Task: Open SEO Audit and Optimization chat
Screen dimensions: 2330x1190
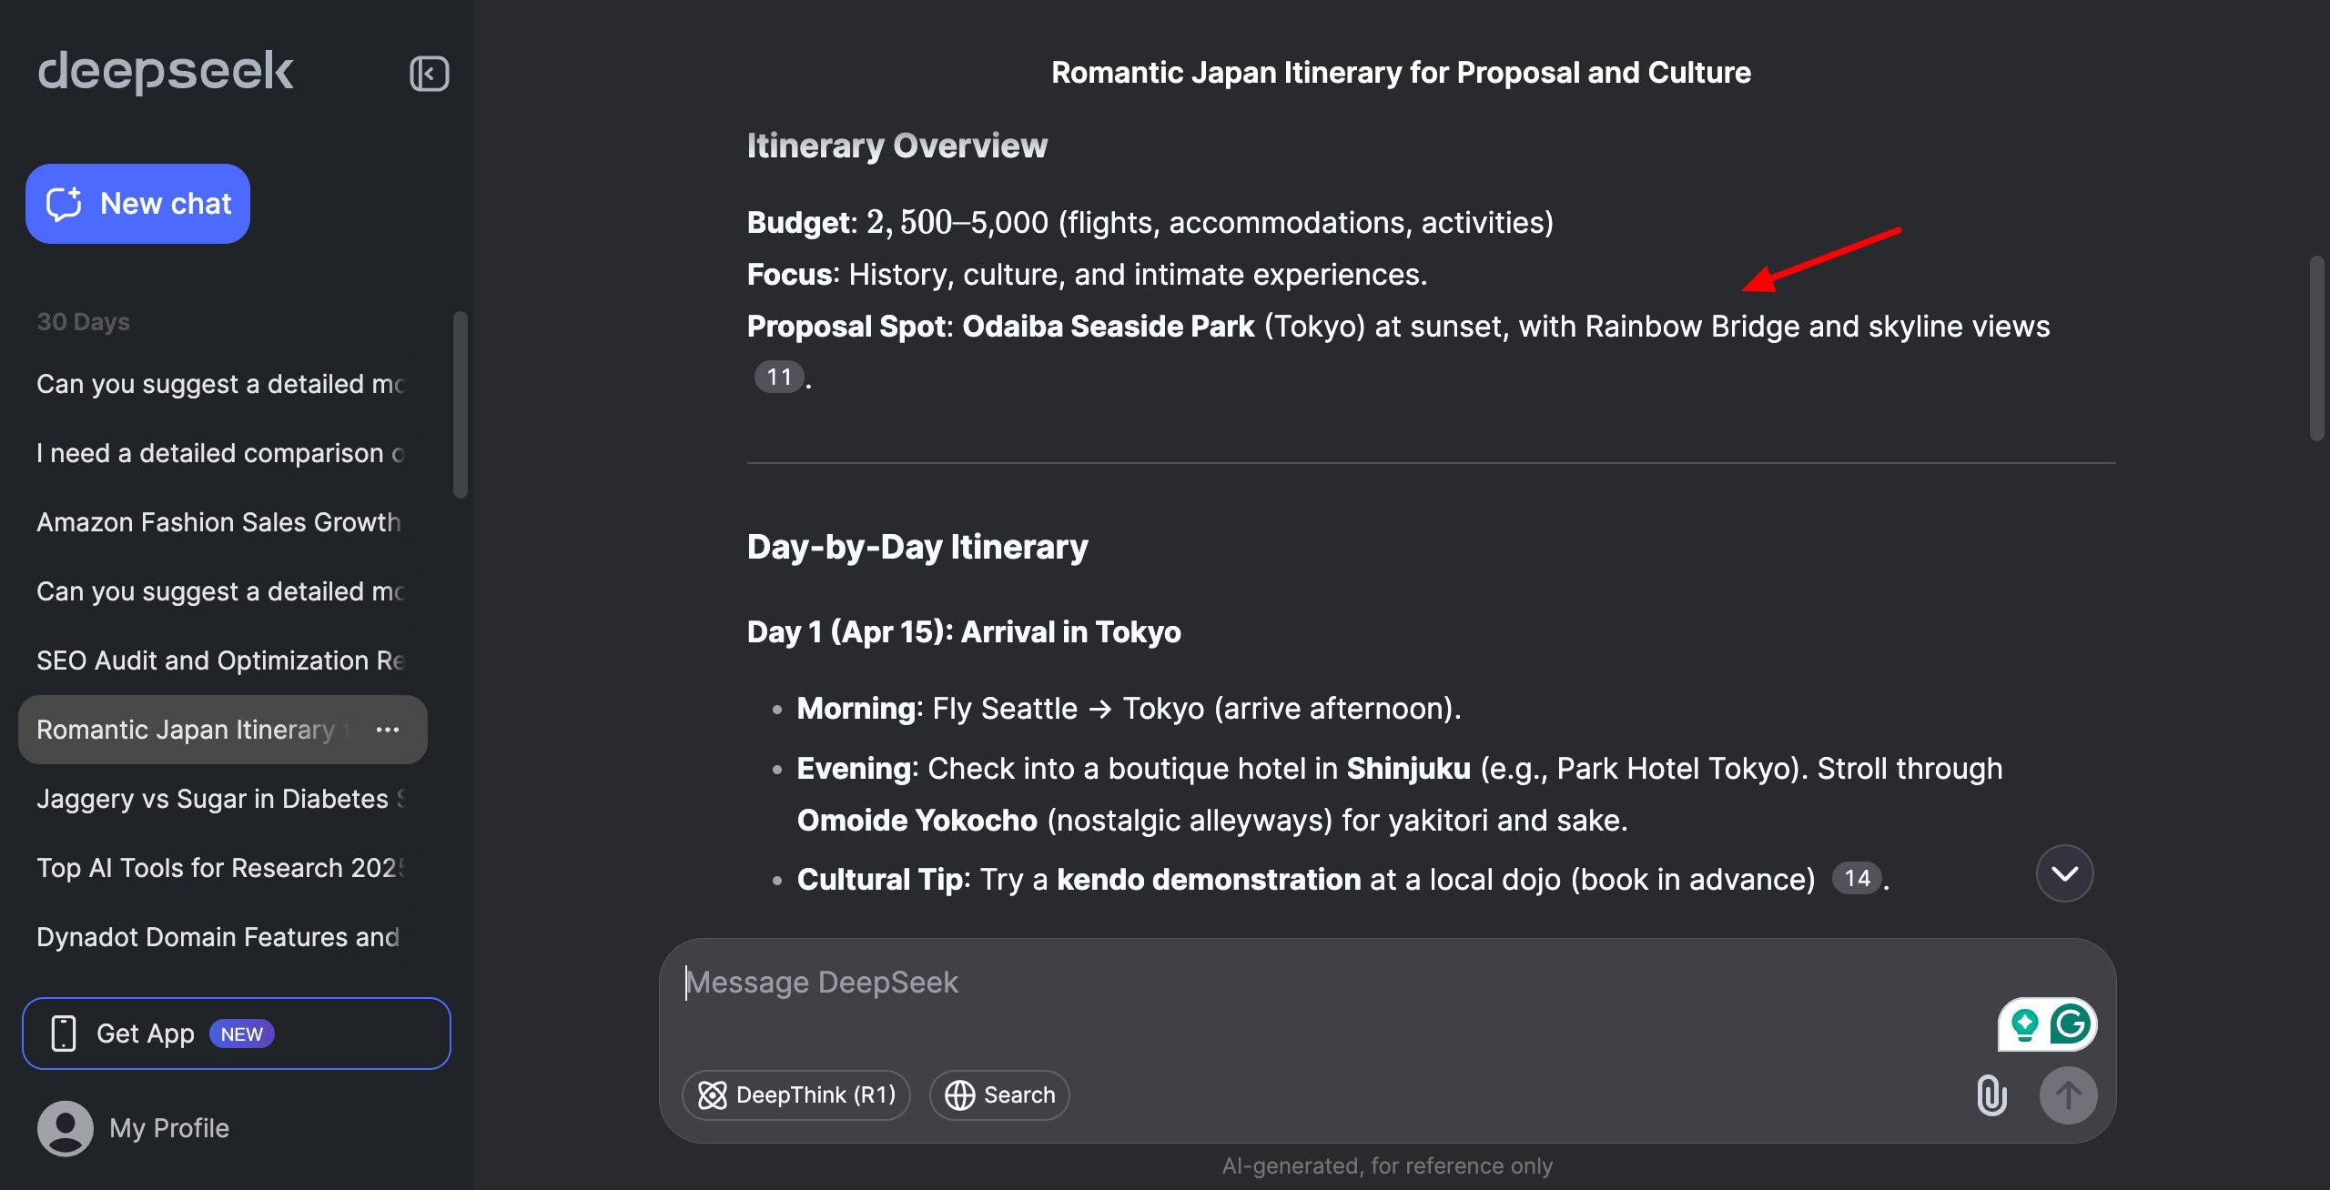Action: tap(219, 661)
